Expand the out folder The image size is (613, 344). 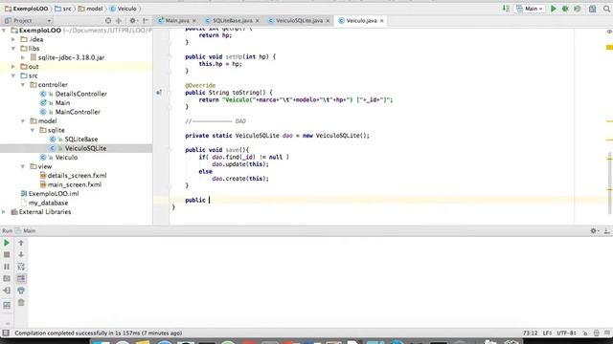pos(13,67)
